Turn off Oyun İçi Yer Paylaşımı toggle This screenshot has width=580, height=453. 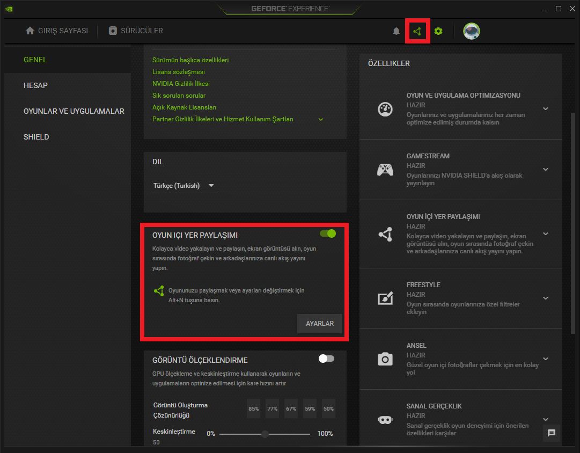click(x=328, y=233)
